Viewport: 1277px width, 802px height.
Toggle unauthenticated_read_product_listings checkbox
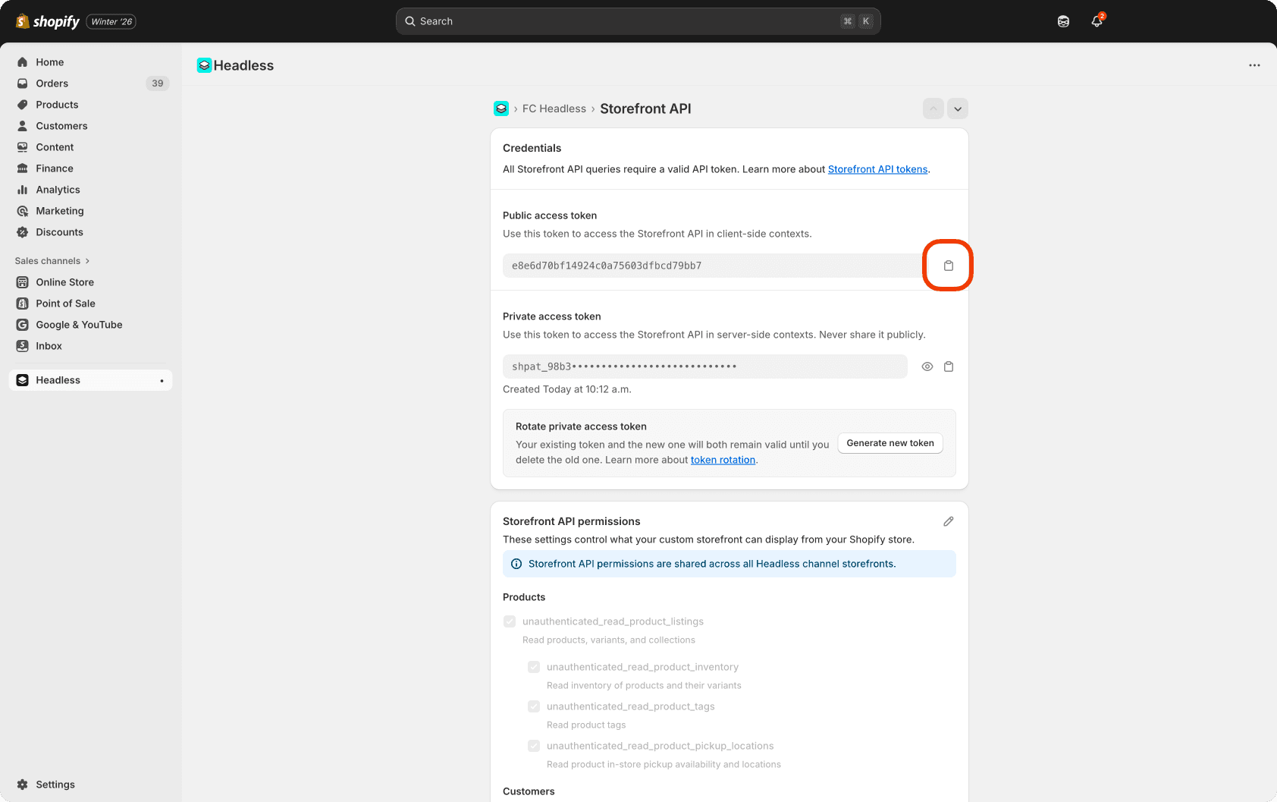[510, 621]
